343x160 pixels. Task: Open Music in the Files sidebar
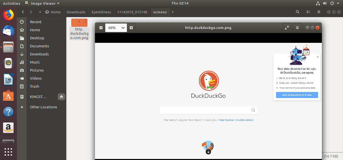click(x=42, y=62)
